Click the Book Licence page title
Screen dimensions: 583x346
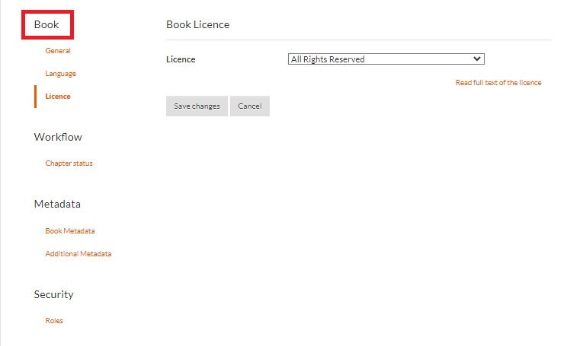[x=197, y=24]
